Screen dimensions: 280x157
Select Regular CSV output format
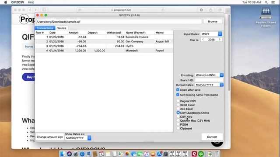click(178, 101)
